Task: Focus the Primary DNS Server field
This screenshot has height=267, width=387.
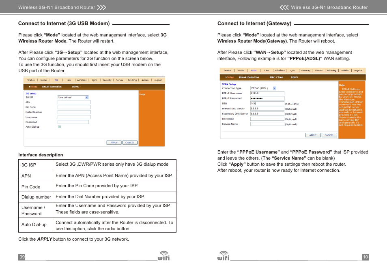Action: (x=267, y=109)
